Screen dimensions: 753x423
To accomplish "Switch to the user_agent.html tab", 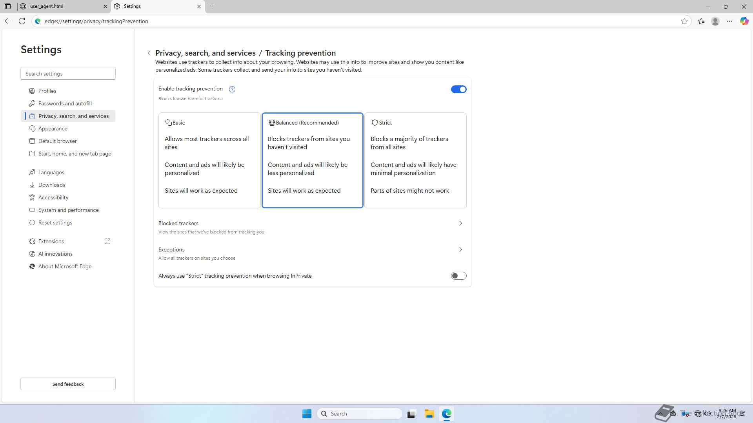I will tap(63, 6).
